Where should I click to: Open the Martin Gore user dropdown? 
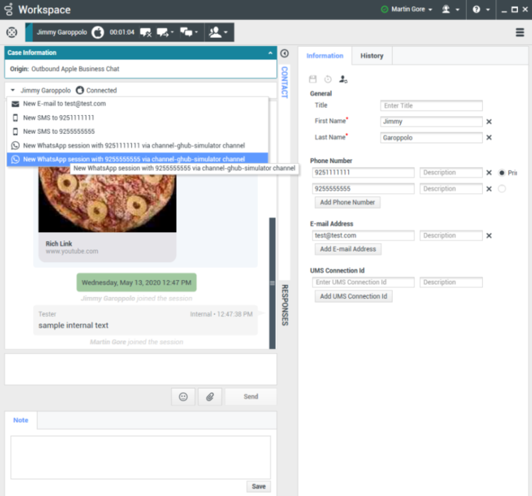pyautogui.click(x=406, y=9)
